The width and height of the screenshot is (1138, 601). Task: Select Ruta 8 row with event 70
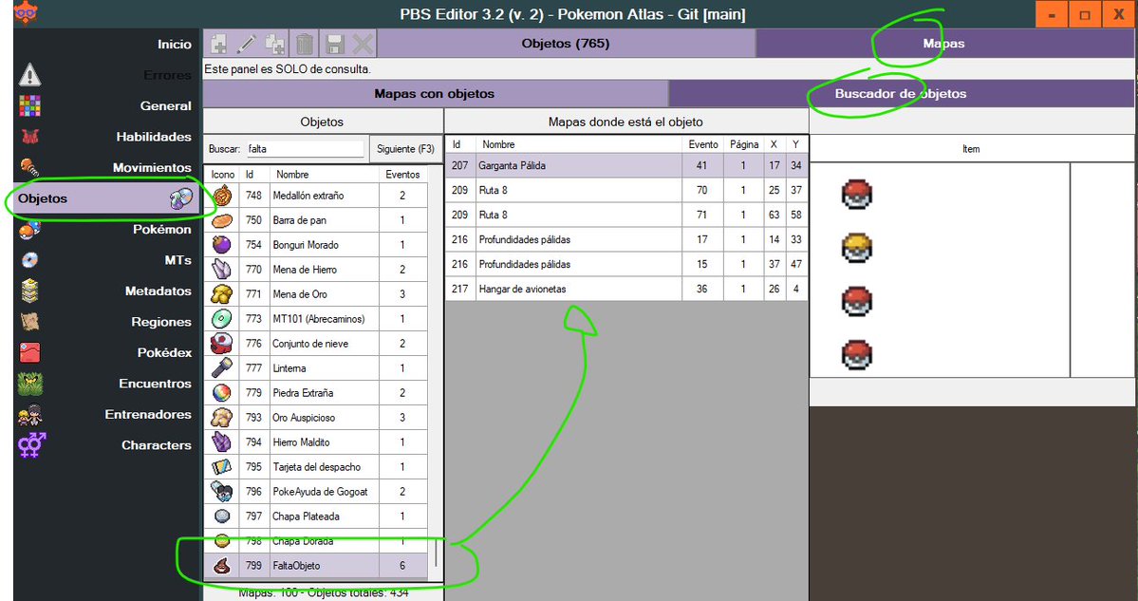(626, 190)
